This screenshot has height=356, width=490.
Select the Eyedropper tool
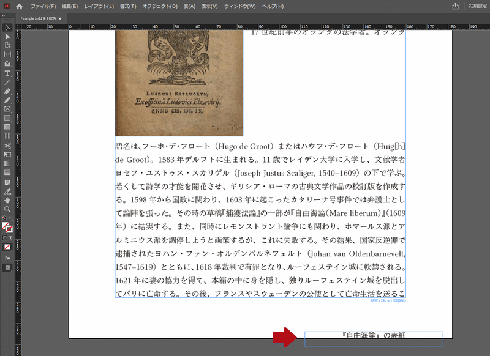point(7,191)
